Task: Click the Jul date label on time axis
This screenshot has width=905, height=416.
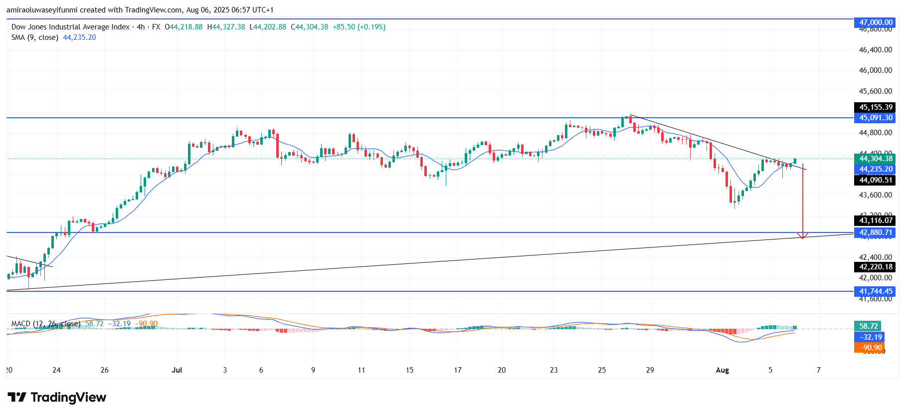Action: point(177,370)
